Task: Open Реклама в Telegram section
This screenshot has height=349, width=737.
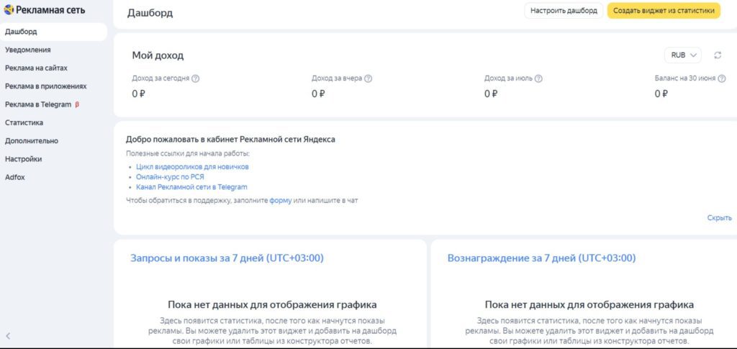Action: (38, 105)
